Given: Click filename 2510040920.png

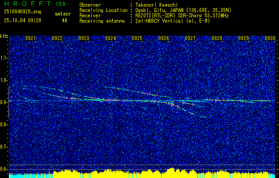Looking at the screenshot, I should (x=23, y=12).
